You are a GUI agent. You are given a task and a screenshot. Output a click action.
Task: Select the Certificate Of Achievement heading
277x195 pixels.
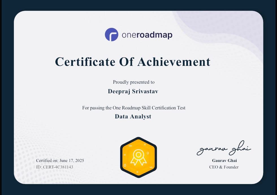point(133,62)
